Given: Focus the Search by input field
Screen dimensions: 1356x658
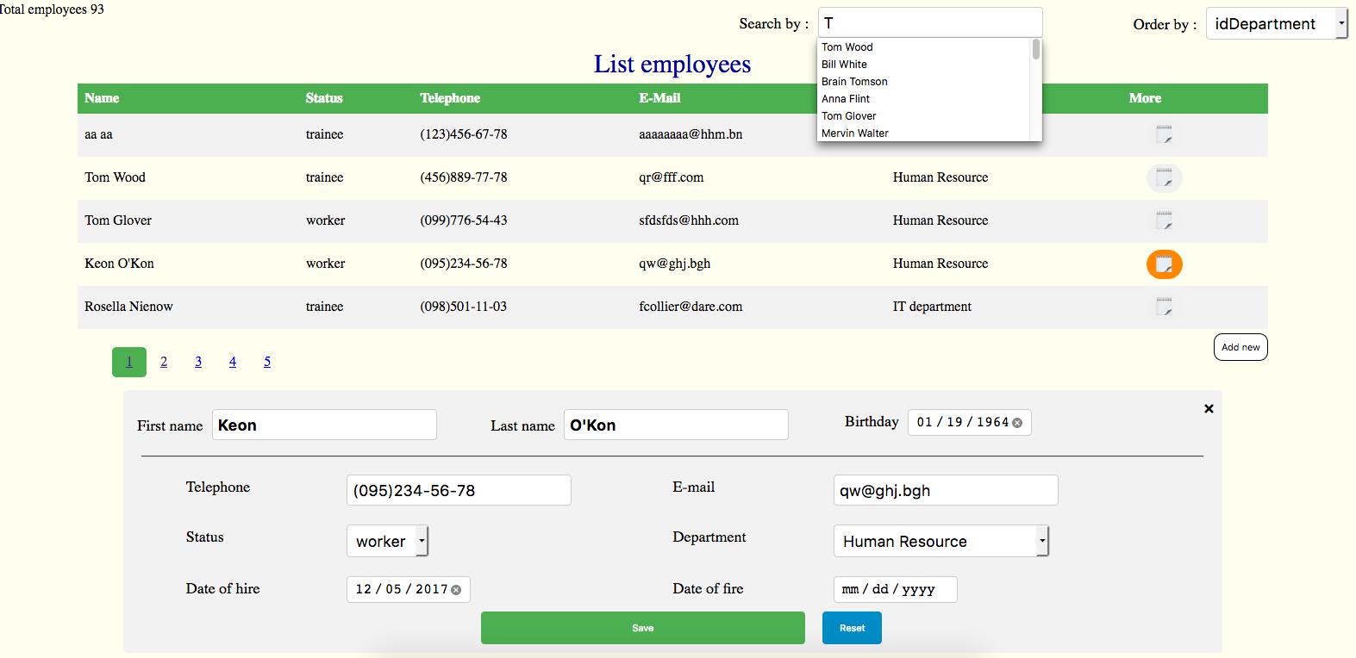Looking at the screenshot, I should coord(930,22).
